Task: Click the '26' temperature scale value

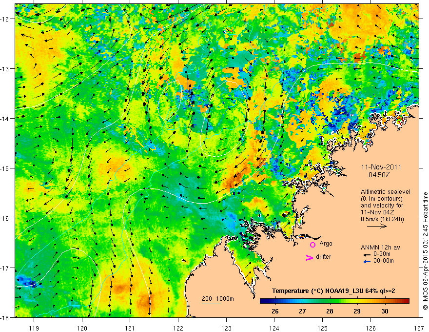Action: pos(275,311)
